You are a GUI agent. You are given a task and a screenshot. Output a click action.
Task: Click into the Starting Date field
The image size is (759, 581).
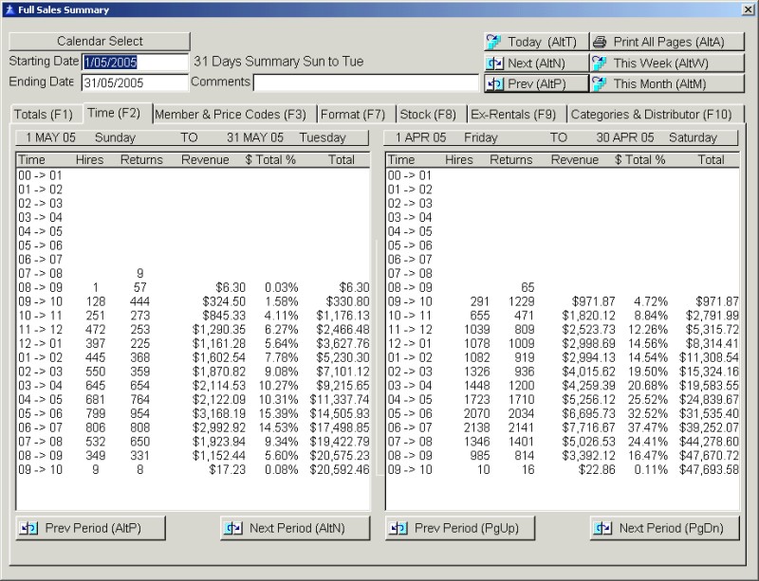135,62
